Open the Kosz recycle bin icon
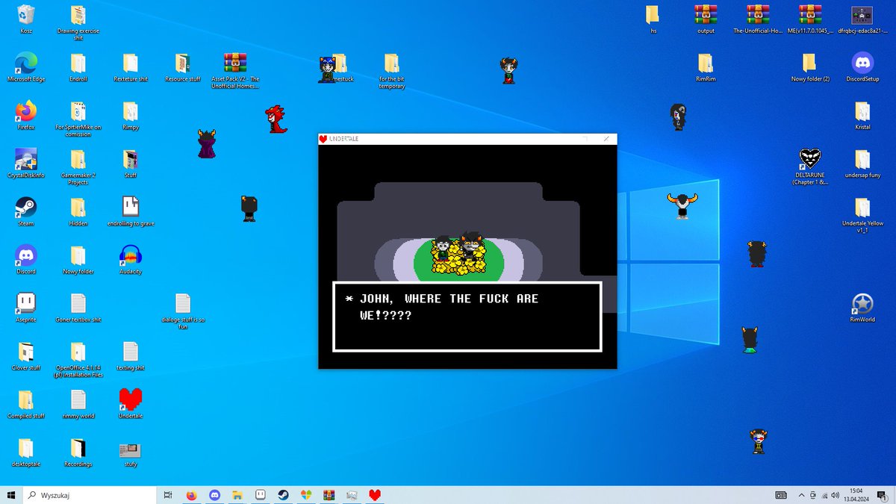This screenshot has width=896, height=504. click(x=26, y=19)
